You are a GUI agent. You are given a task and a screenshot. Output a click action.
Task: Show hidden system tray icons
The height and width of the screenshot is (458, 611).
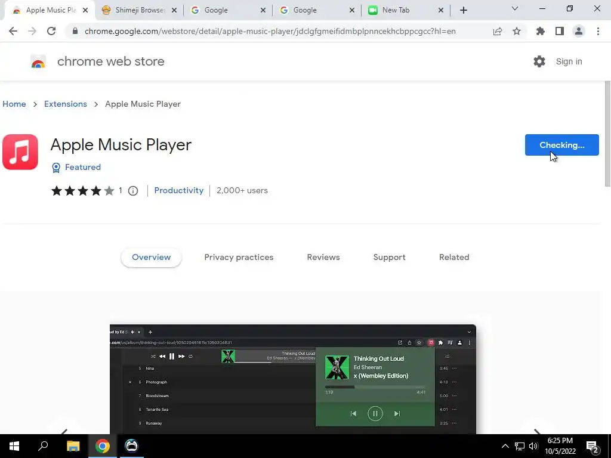505,446
